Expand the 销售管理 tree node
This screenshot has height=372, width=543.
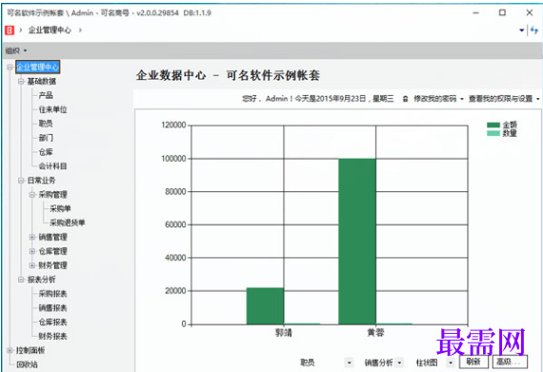(32, 237)
